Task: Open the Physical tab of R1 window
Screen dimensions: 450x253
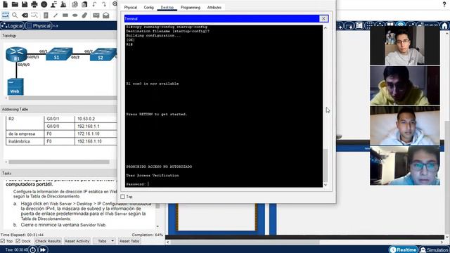Action: pyautogui.click(x=131, y=8)
